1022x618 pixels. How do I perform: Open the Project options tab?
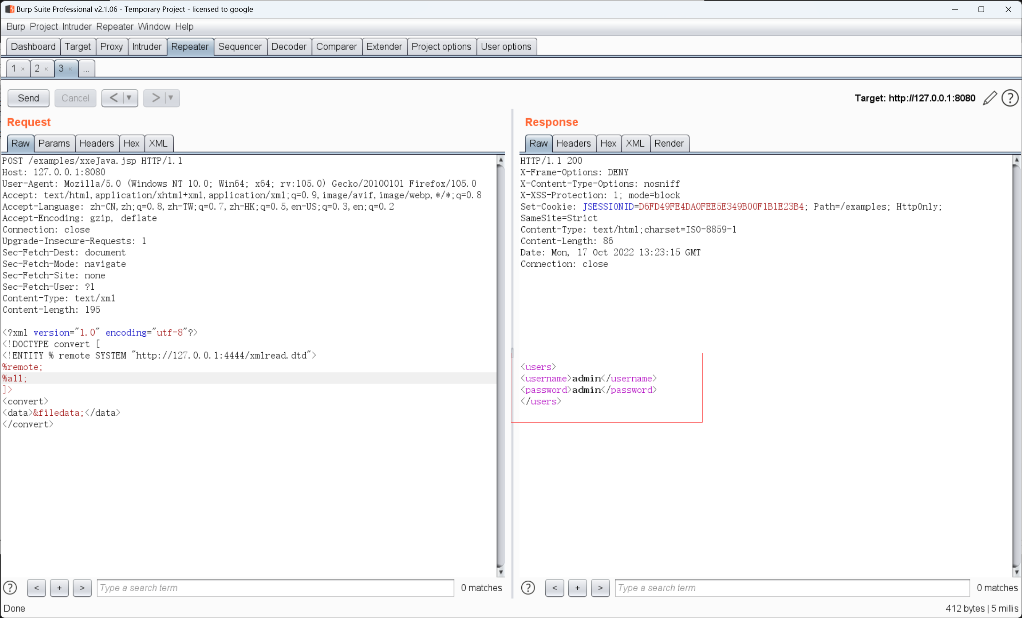click(x=441, y=47)
